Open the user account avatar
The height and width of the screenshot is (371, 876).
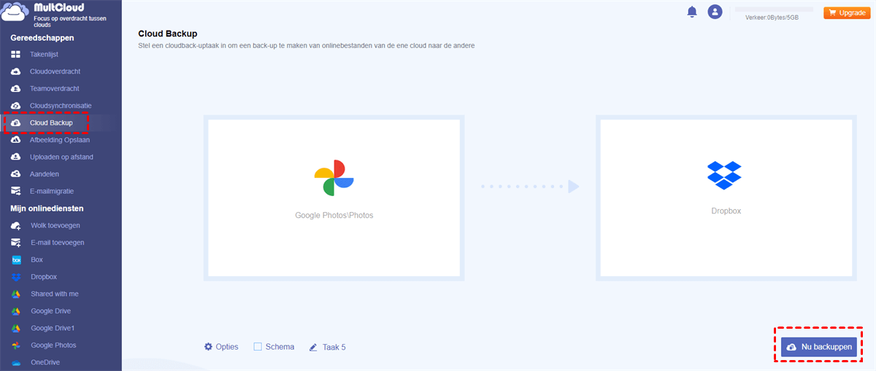pyautogui.click(x=715, y=12)
